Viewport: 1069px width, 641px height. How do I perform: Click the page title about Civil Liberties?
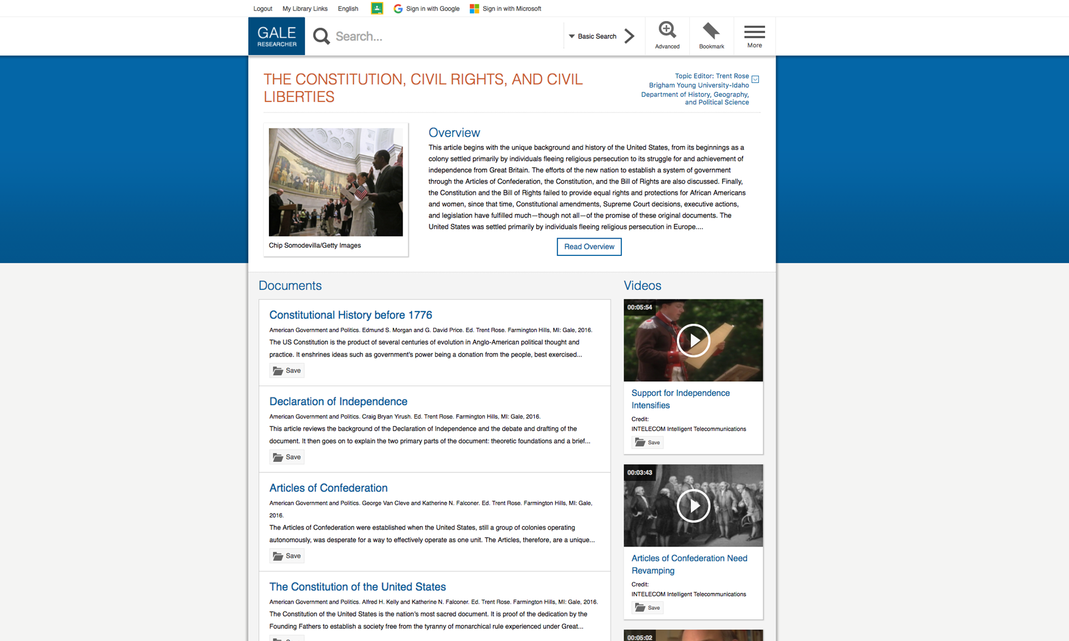423,88
